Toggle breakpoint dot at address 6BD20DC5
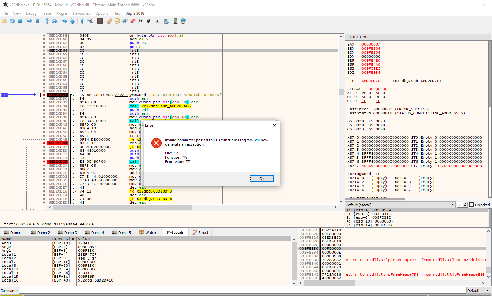The image size is (492, 296). pyautogui.click(x=44, y=162)
